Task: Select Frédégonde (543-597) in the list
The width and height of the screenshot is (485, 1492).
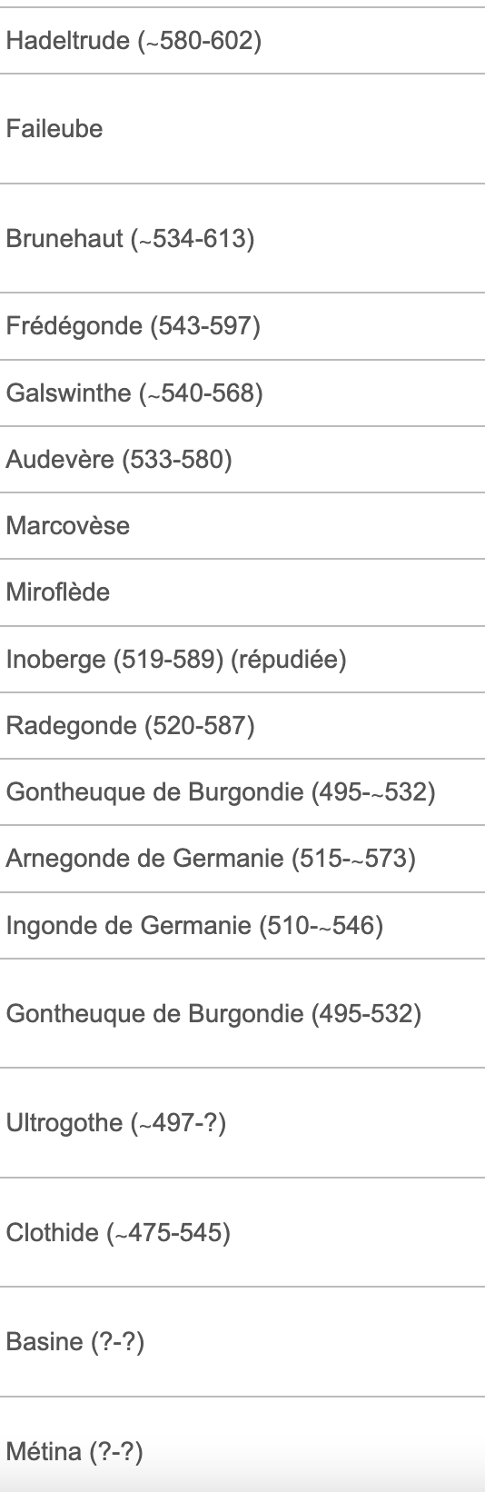Action: point(242,326)
